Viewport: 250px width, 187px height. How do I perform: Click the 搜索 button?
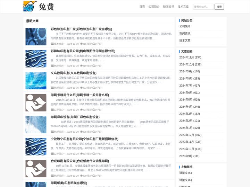(219, 7)
